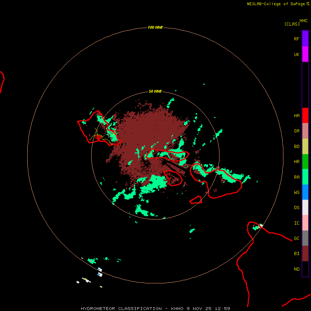The width and height of the screenshot is (311, 311).
Task: Click the GC legend label
Action: pyautogui.click(x=296, y=238)
